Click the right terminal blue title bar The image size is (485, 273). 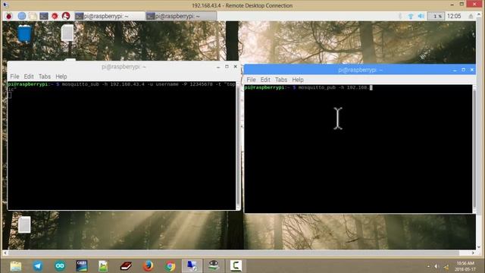360,70
